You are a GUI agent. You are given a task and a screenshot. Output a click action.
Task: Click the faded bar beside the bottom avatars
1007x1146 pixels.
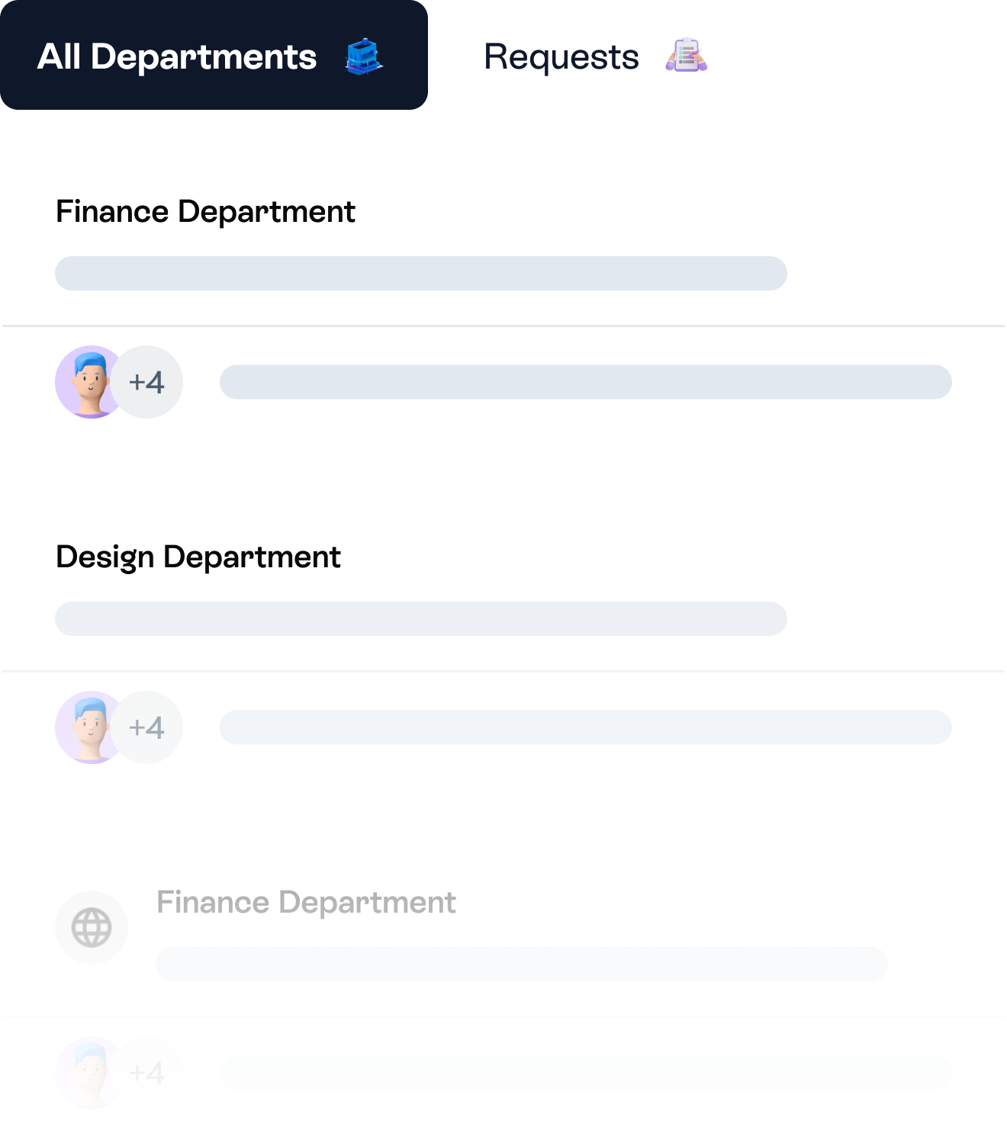click(x=586, y=1073)
